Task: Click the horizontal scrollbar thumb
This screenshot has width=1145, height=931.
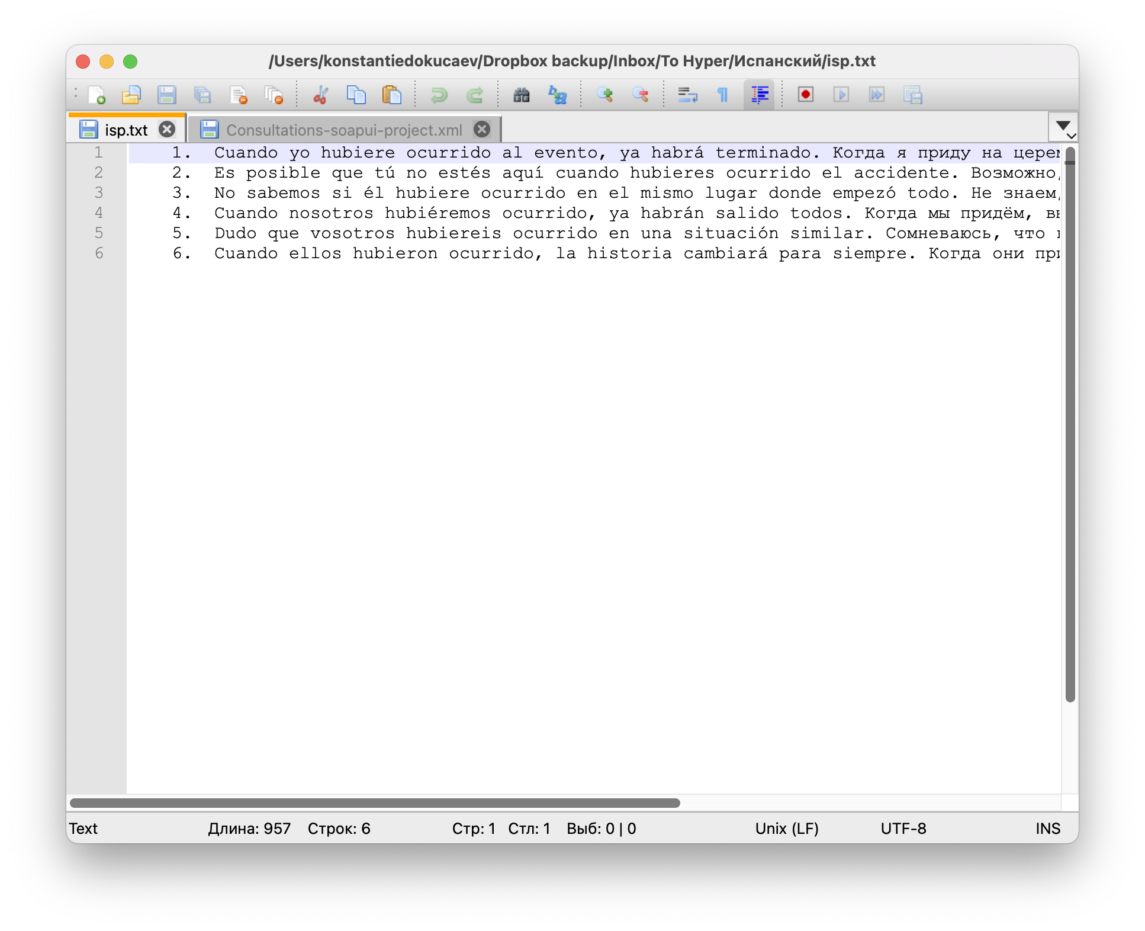Action: 374,803
